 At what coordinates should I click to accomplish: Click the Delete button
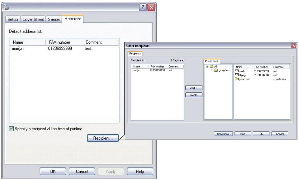pos(194,95)
